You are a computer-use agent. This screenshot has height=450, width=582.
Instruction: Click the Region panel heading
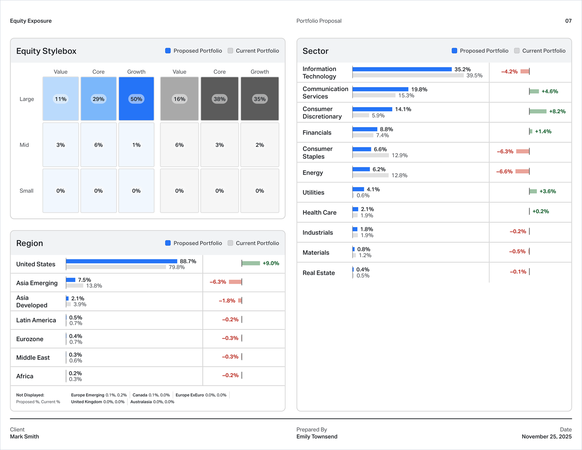tap(30, 243)
